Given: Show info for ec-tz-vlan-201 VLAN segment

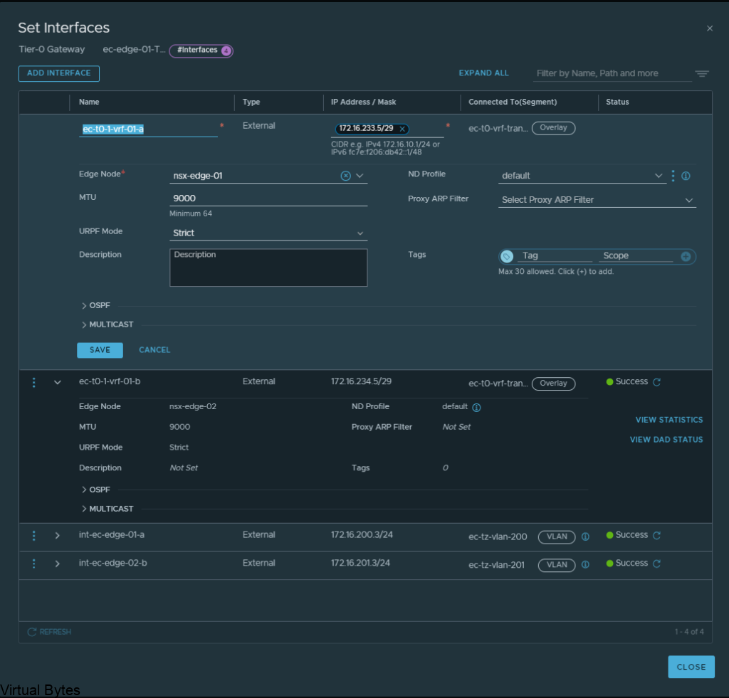Looking at the screenshot, I should tap(585, 565).
